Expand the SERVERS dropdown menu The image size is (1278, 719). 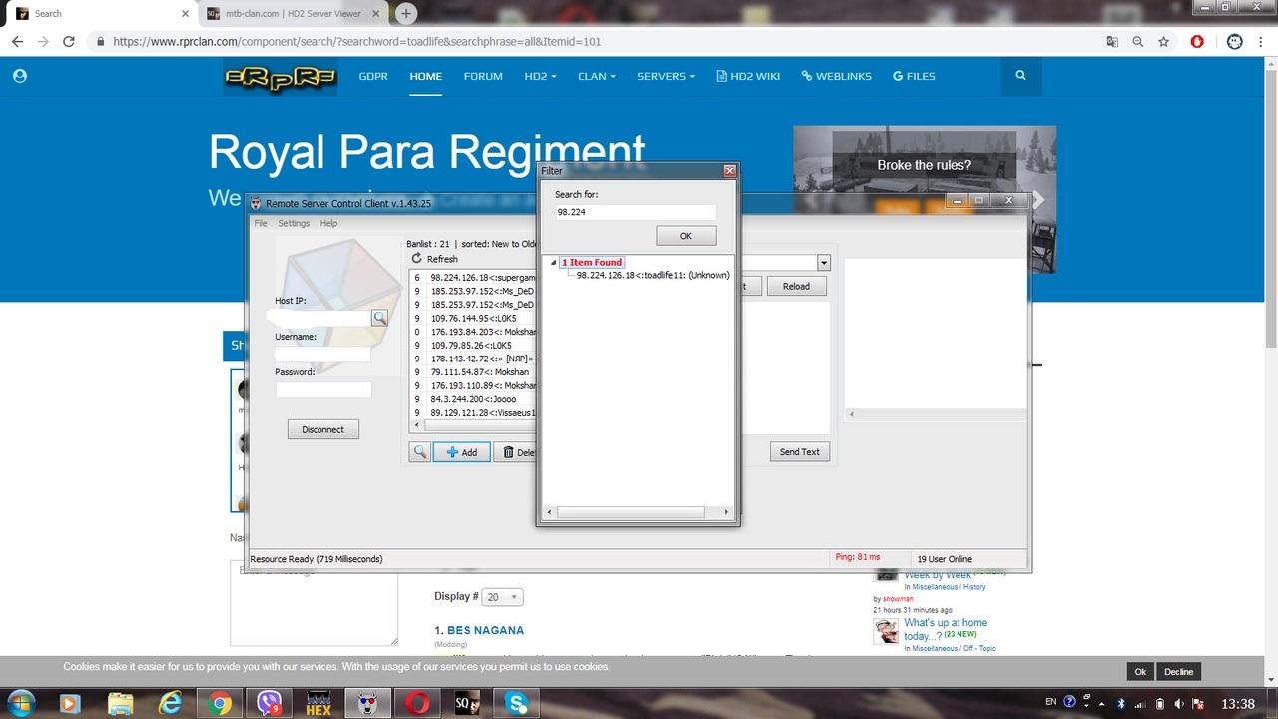click(666, 76)
